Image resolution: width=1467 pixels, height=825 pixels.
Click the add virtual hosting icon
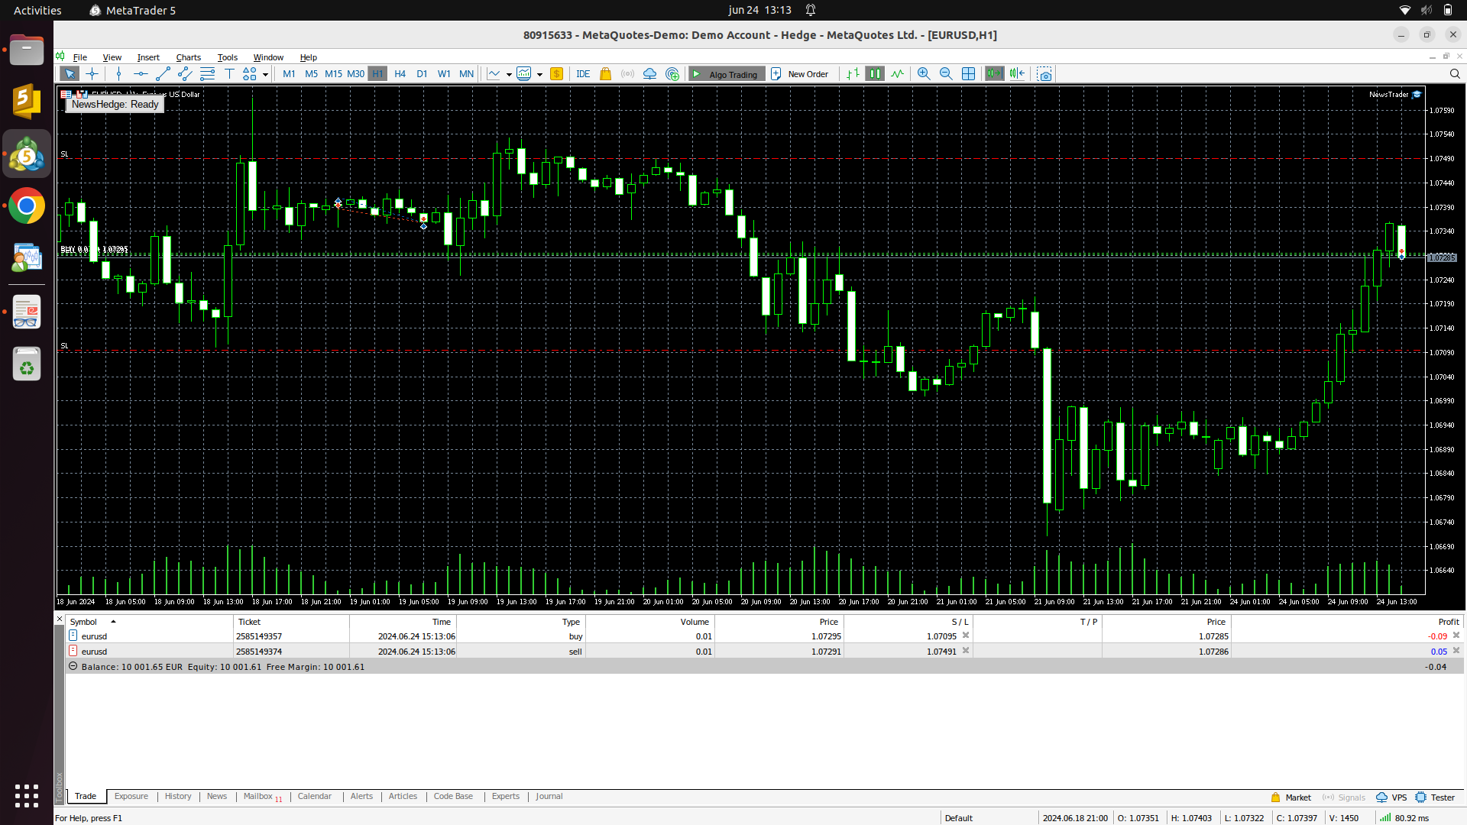[x=672, y=74]
